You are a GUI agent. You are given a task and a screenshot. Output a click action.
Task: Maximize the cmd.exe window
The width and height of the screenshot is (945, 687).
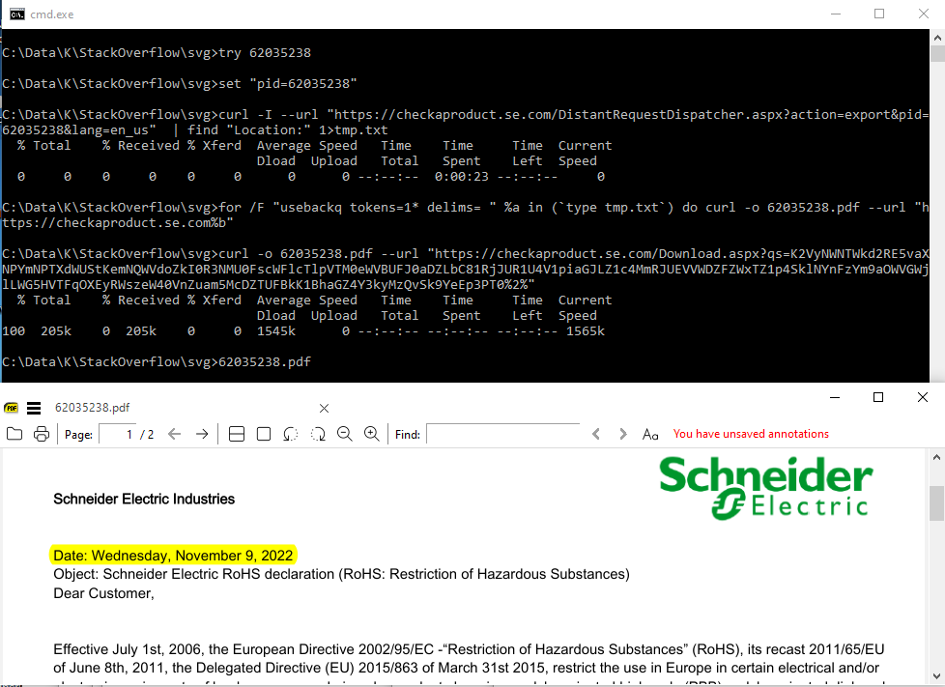[x=879, y=14]
